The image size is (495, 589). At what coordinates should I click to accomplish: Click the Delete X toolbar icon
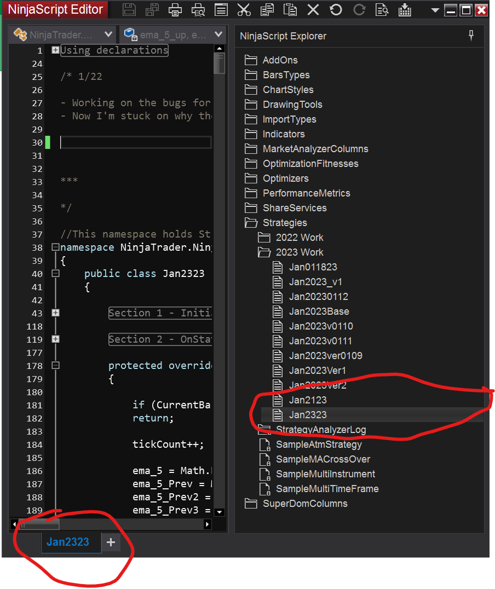[313, 9]
